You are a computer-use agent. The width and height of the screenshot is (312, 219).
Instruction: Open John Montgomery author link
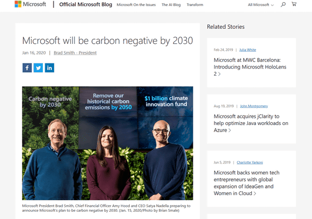click(x=254, y=106)
